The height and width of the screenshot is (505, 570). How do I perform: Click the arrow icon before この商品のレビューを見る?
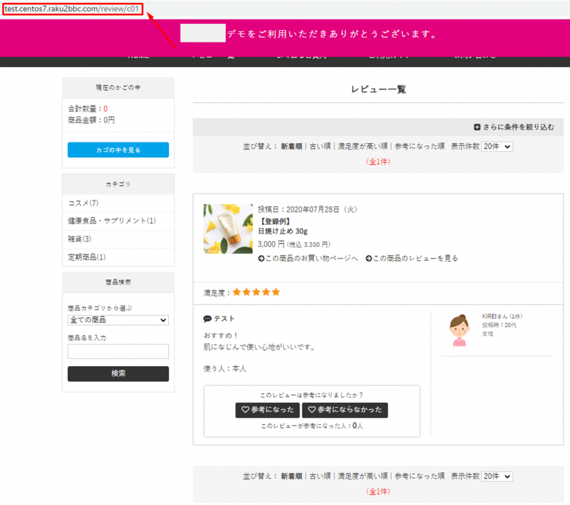369,258
